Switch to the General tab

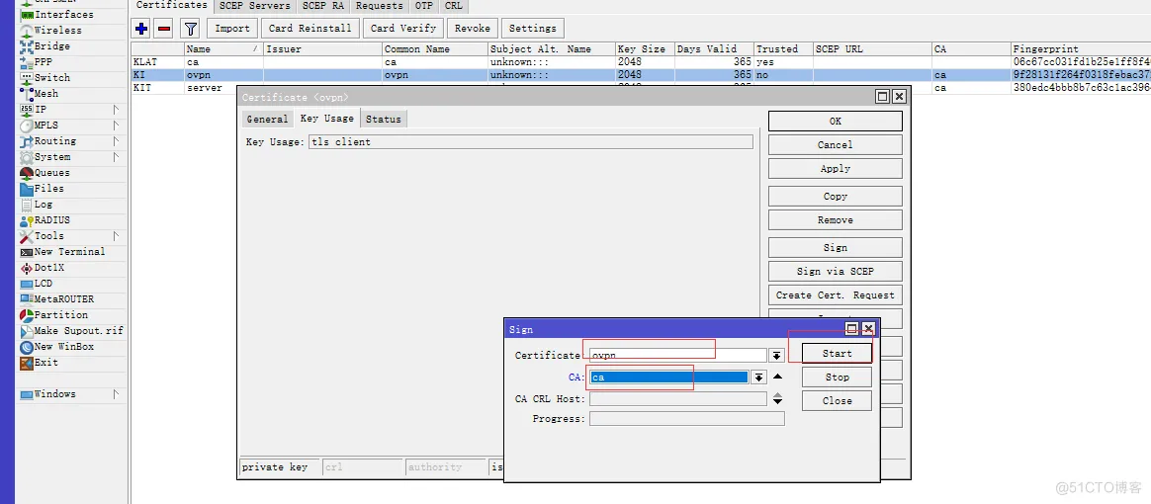(x=267, y=119)
